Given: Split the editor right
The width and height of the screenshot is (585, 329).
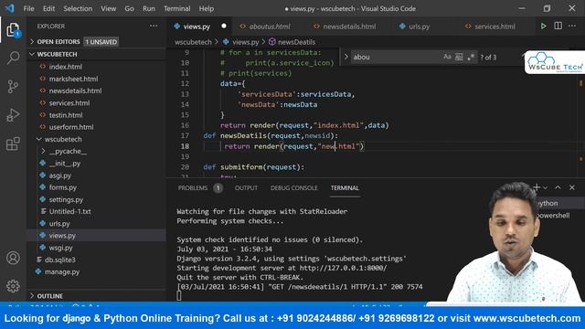Looking at the screenshot, I should (x=558, y=27).
